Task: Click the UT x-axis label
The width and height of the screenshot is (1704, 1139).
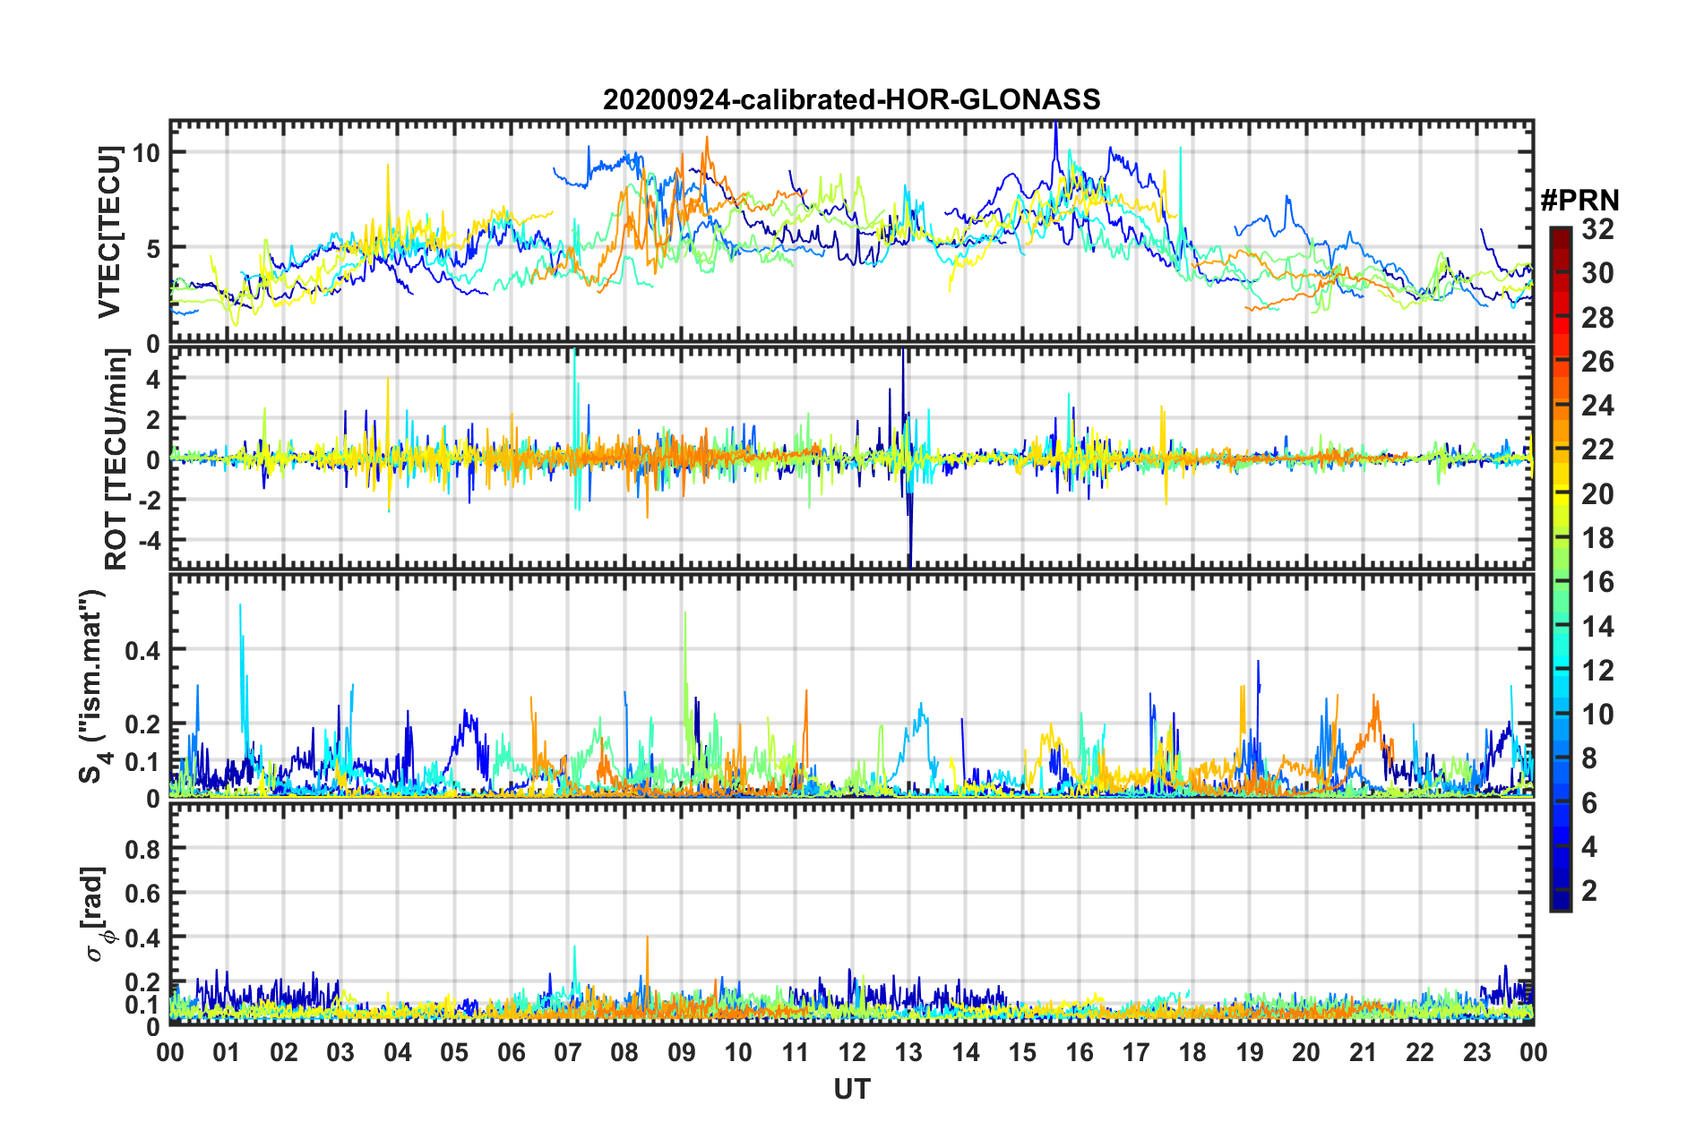Action: (x=851, y=1089)
